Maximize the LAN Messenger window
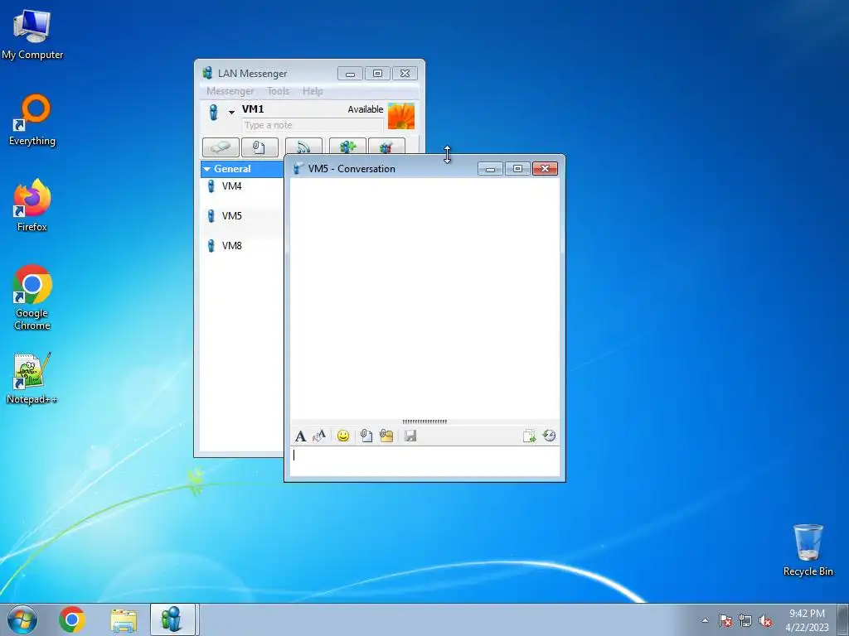 coord(378,74)
